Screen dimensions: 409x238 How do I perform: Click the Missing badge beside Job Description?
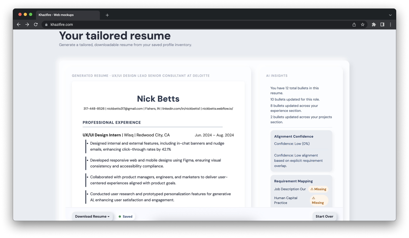pyautogui.click(x=318, y=189)
